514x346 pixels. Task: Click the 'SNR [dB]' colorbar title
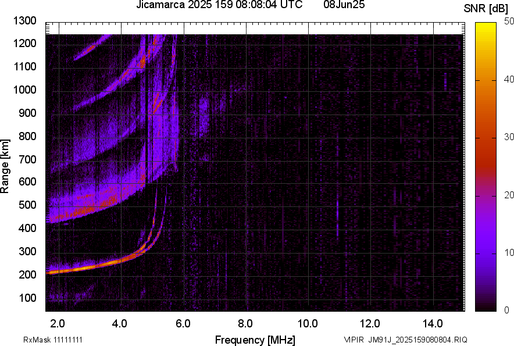point(486,9)
